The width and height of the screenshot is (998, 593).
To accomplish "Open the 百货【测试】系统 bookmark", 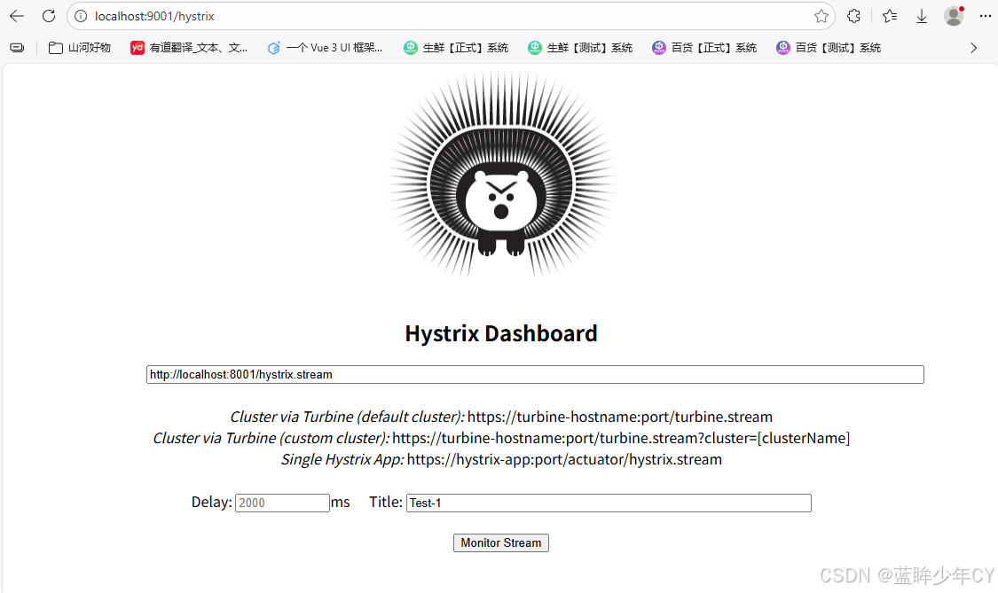I will (x=828, y=48).
